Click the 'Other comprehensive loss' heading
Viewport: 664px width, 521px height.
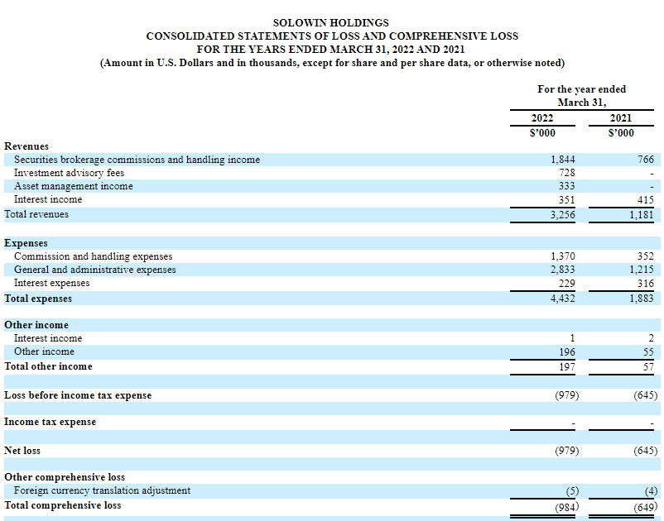[65, 477]
